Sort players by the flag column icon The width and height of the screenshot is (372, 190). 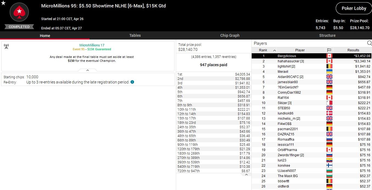[329, 50]
